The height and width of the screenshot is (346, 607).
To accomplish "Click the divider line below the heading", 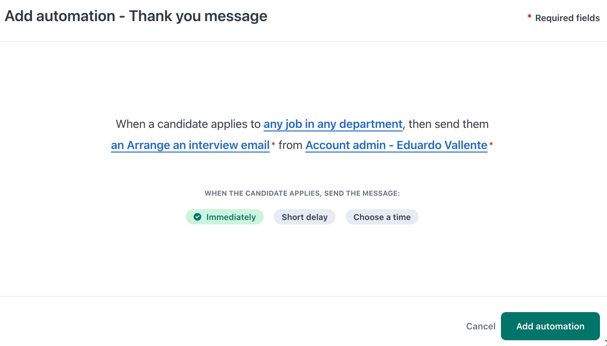I will coord(303,41).
